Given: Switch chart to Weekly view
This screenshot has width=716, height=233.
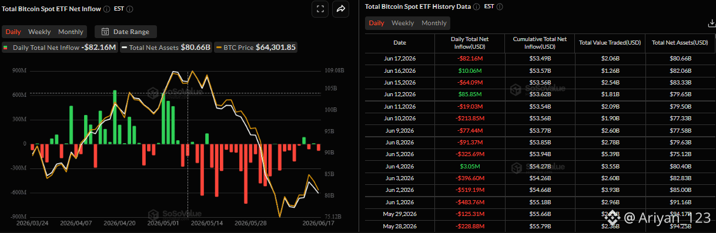Looking at the screenshot, I should coord(39,32).
